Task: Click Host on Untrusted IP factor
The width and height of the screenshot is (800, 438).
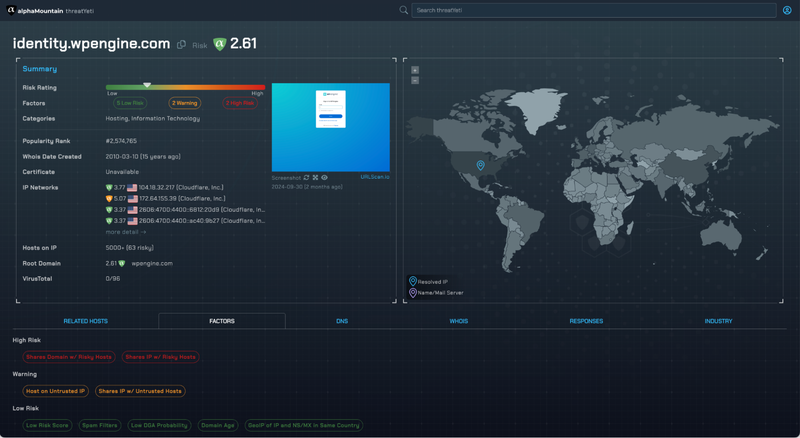Action: point(56,391)
